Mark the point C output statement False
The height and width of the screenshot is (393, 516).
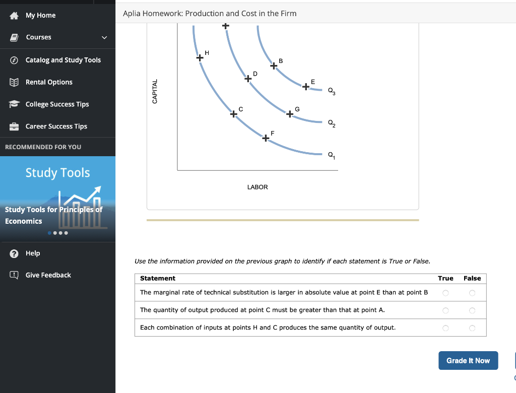coord(472,310)
